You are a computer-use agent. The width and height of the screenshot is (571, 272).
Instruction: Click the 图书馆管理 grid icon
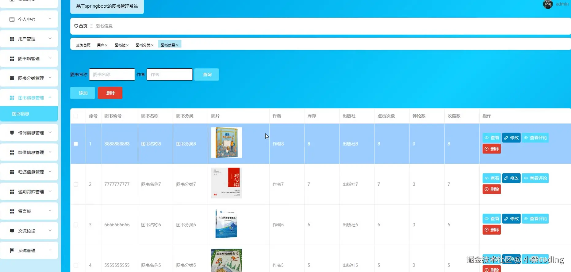[12, 59]
